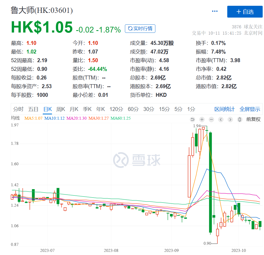This screenshot has height=255, width=264.
Task: Open 区间统计 range statistics
Action: tap(225, 109)
